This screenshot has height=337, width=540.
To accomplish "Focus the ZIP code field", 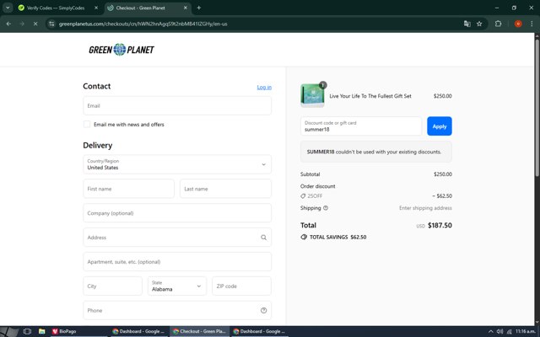I will click(x=242, y=286).
